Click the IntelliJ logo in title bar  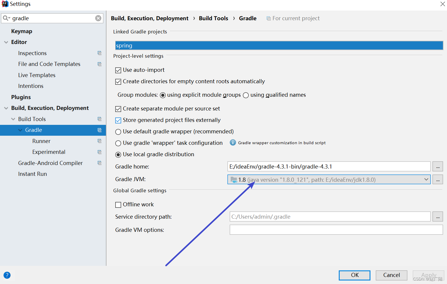click(5, 4)
